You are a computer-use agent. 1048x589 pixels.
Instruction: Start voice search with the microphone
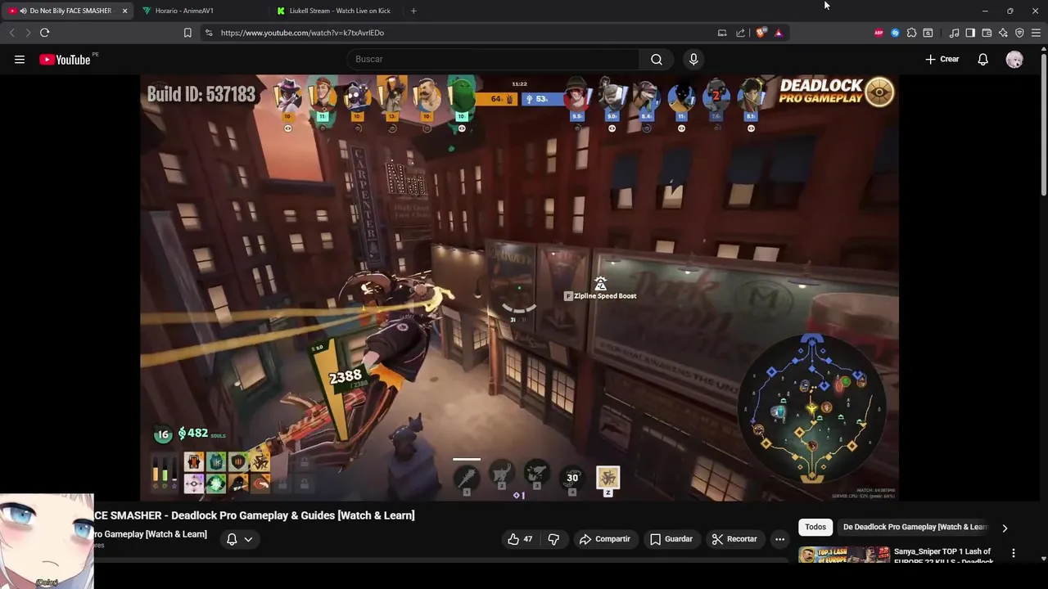pos(693,59)
